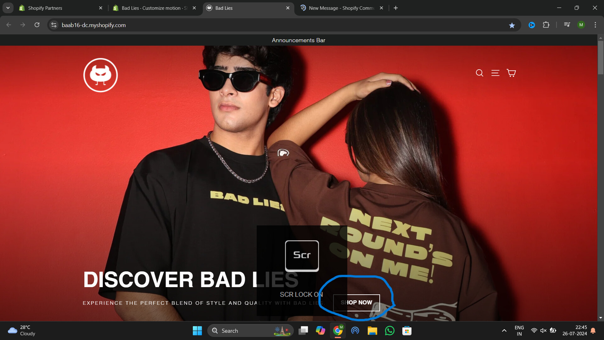Open the shopping cart icon
This screenshot has width=604, height=340.
[511, 73]
